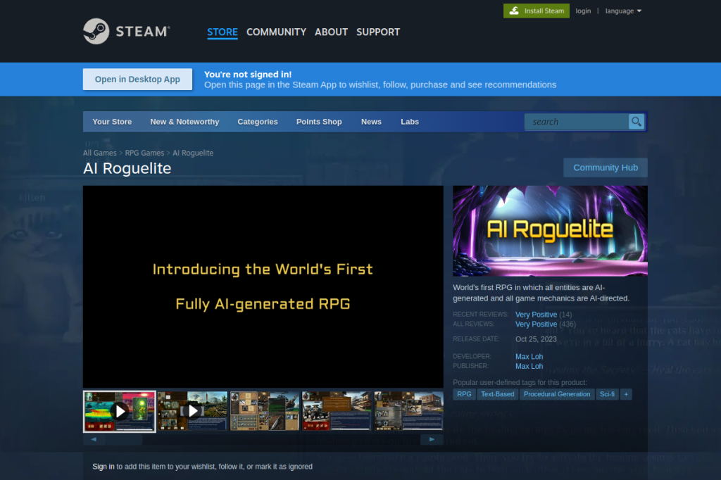
Task: Click publisher Max Loh link
Action: 529,366
